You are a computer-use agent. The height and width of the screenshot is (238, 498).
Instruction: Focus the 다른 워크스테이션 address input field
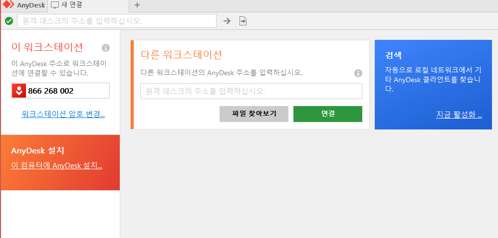click(251, 91)
